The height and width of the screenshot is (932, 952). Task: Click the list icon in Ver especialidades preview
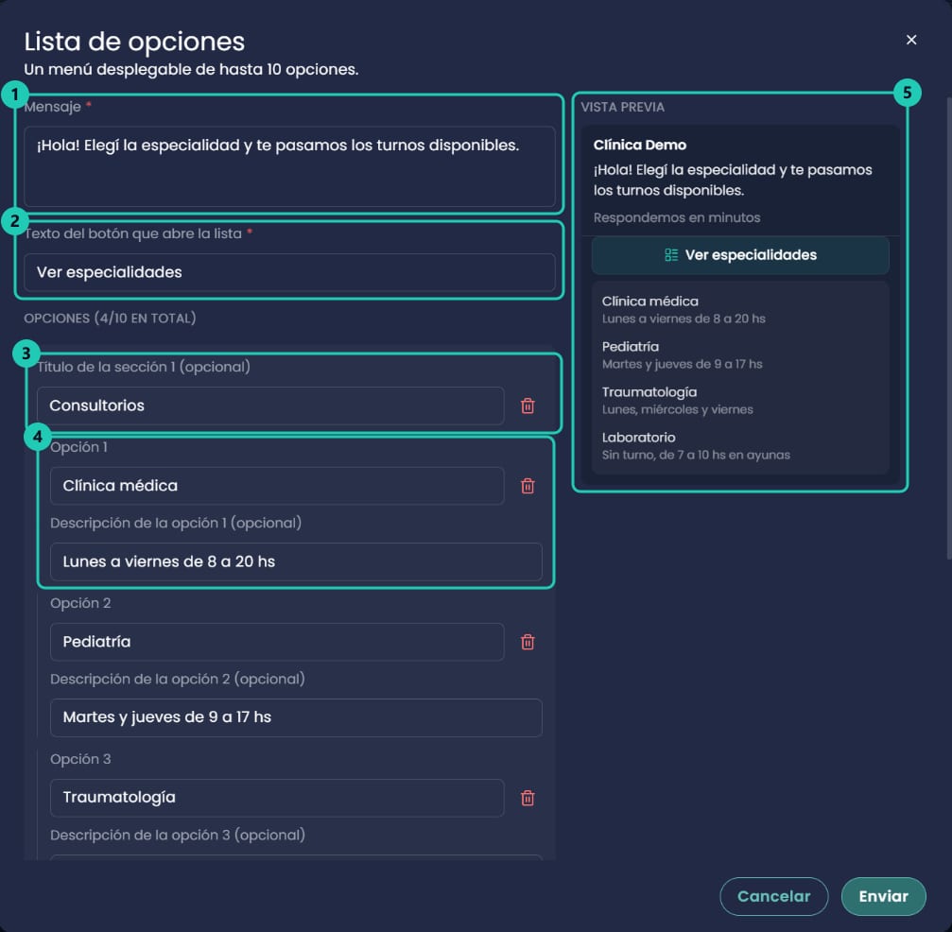671,255
